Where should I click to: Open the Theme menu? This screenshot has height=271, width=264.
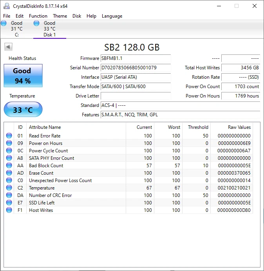[60, 16]
